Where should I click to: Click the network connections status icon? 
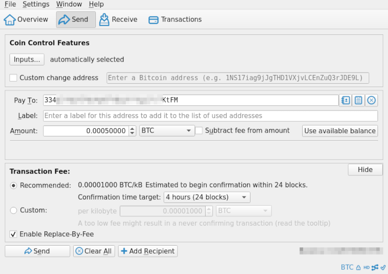375,267
